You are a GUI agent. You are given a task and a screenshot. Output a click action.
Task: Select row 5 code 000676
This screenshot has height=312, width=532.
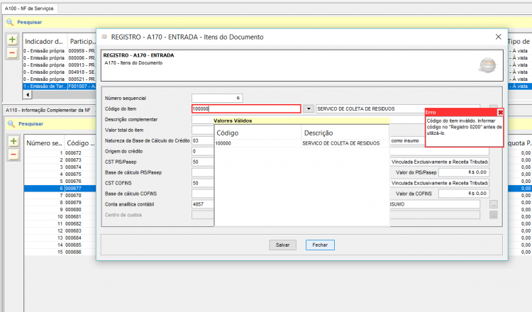click(x=60, y=182)
